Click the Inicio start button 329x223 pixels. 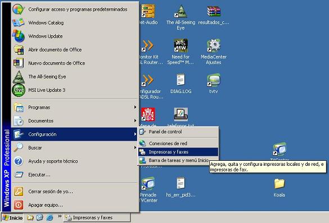pyautogui.click(x=12, y=218)
